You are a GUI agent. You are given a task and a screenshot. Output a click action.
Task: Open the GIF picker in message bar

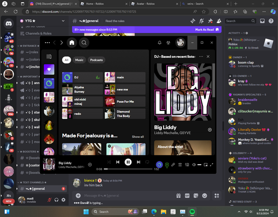(187, 195)
